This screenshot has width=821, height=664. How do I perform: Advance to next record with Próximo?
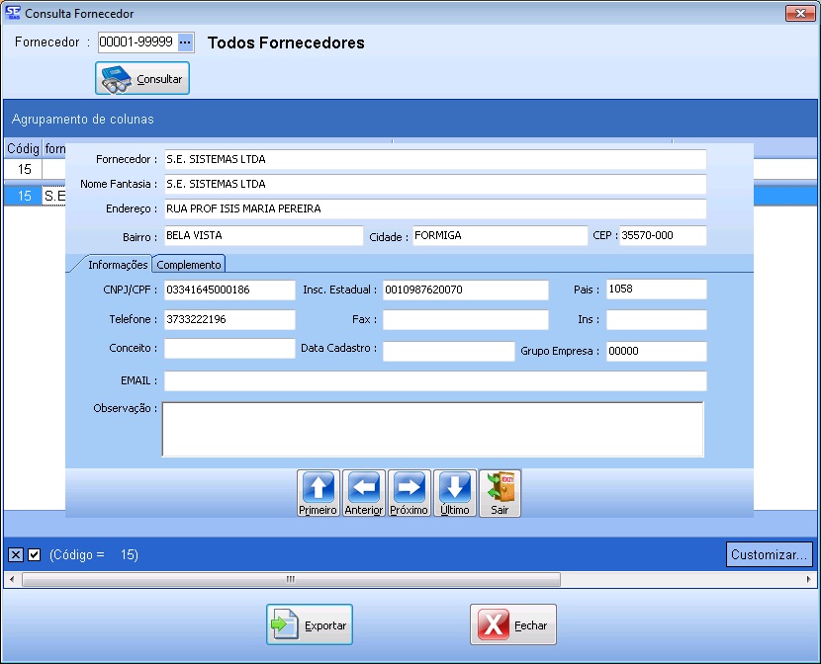click(409, 493)
